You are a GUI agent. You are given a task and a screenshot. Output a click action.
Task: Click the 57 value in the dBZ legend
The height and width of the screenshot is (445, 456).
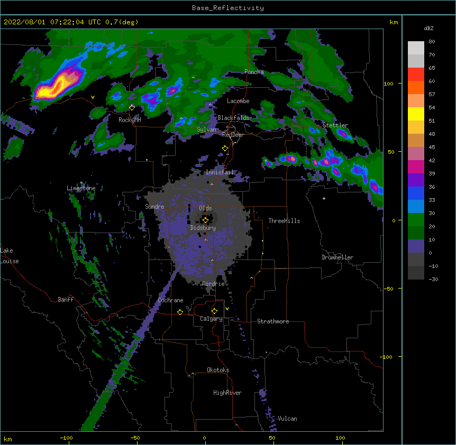(x=432, y=95)
